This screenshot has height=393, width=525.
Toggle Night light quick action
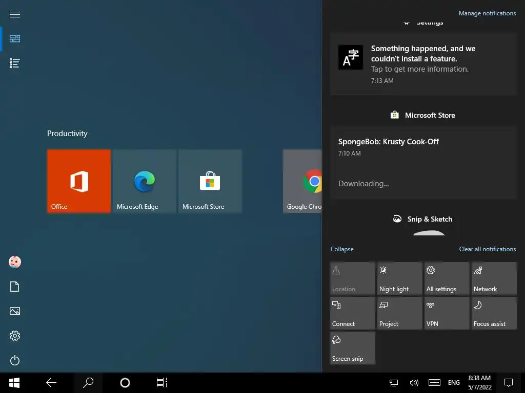[x=400, y=278]
